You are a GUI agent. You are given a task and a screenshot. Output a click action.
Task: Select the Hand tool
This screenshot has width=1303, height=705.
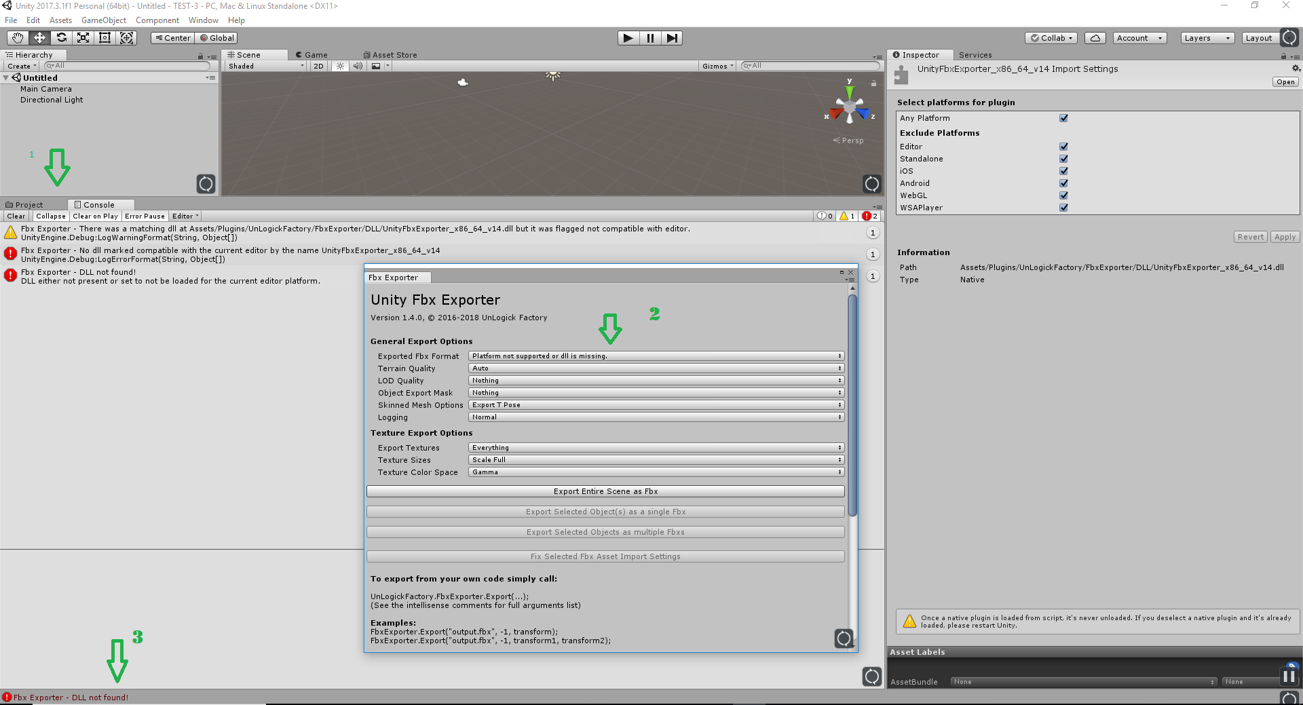point(16,38)
